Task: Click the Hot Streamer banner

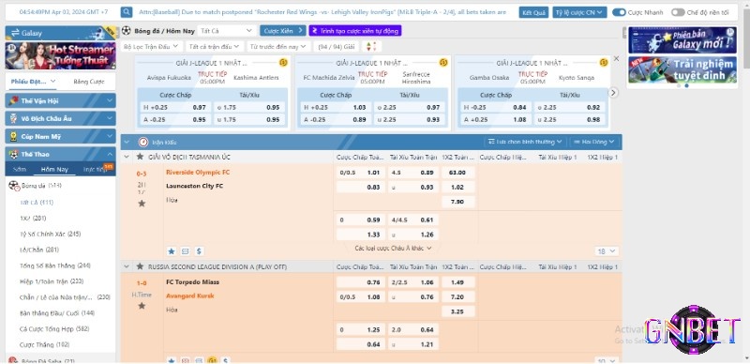Action: [x=60, y=55]
